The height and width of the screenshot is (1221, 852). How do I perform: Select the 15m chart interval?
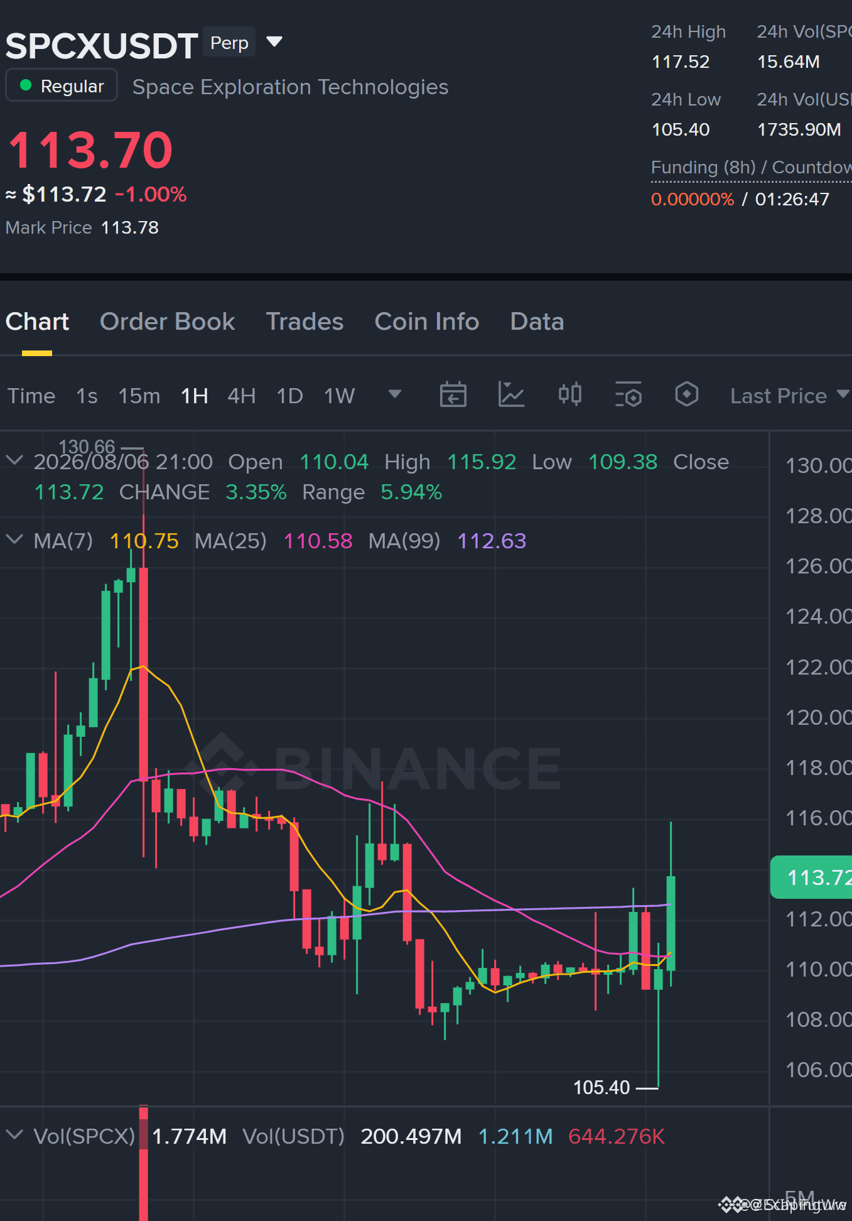(139, 396)
